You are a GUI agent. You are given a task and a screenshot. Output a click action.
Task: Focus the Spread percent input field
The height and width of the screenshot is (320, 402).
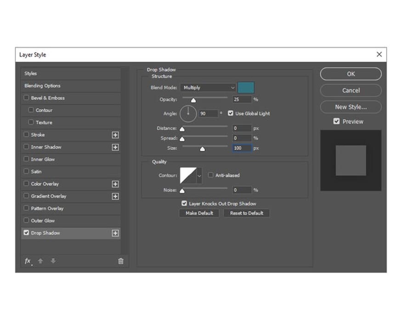pos(242,138)
